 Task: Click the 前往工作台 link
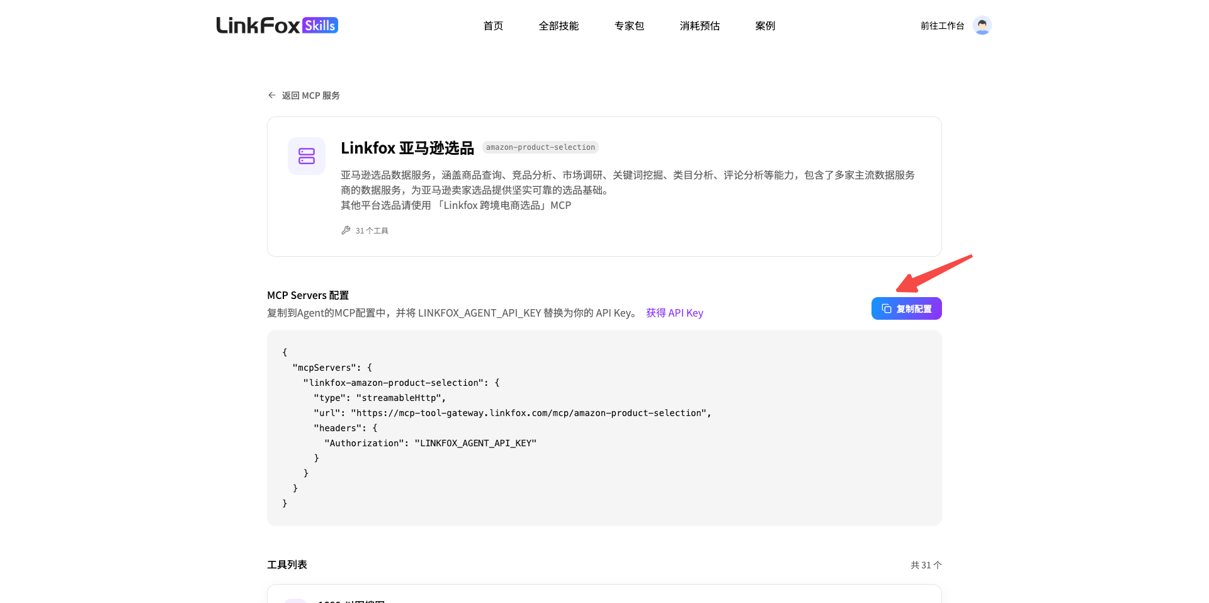[x=942, y=26]
